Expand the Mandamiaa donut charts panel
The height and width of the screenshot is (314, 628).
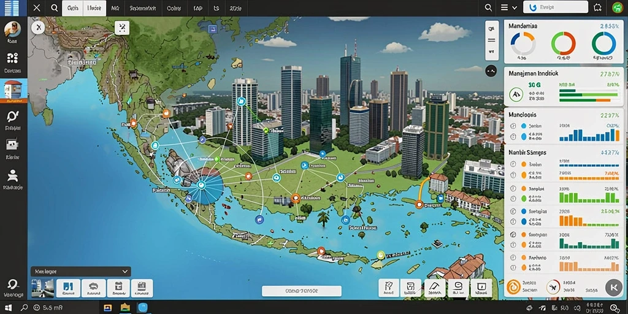[x=564, y=42]
